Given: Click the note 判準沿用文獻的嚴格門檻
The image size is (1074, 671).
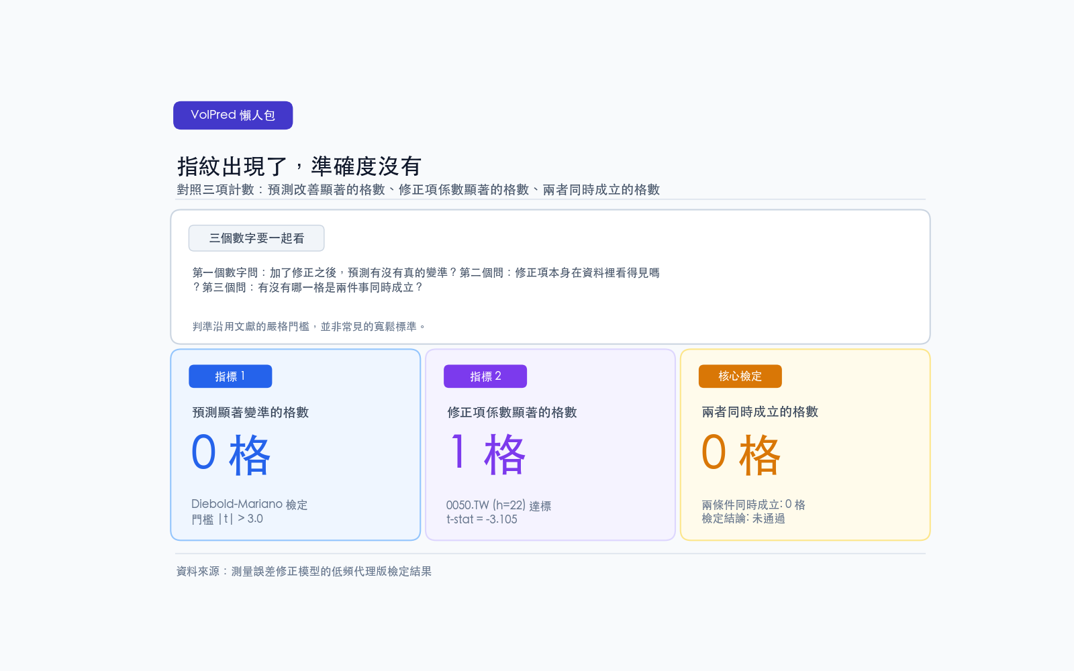Looking at the screenshot, I should click(x=309, y=327).
